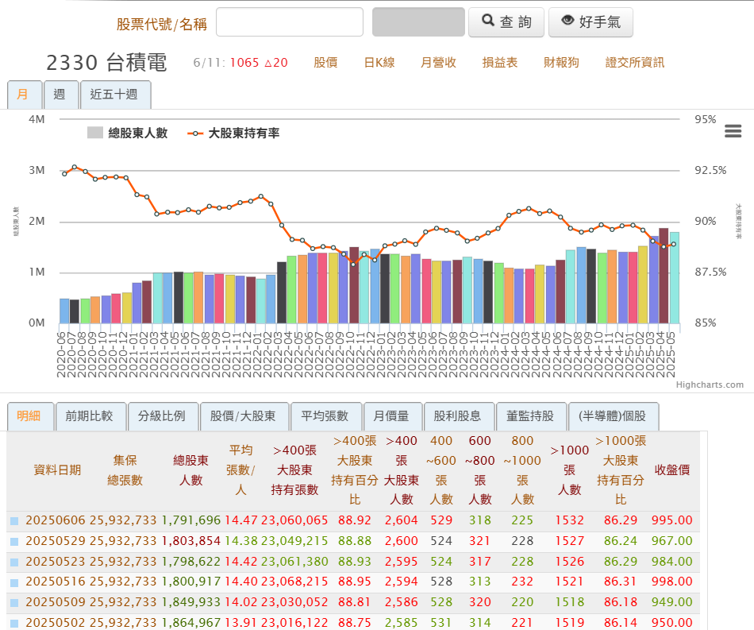Image resolution: width=754 pixels, height=630 pixels.
Task: Click the grey blank button beside search box
Action: tap(418, 22)
